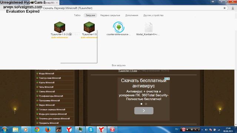
Task: Launch Google Chrome from taskbar
Action: 37,130
